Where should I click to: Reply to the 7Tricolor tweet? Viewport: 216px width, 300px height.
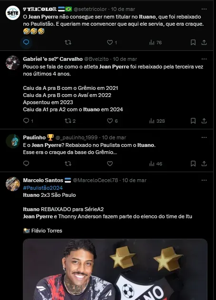tap(26, 42)
